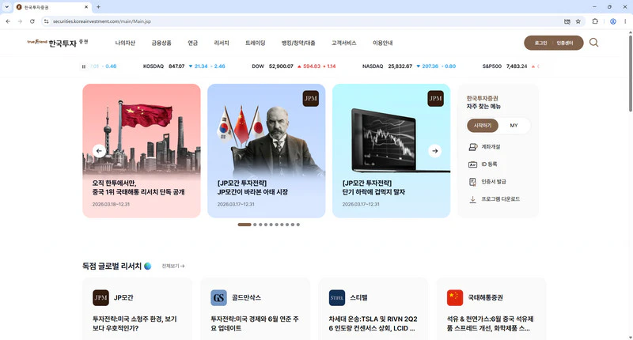
Task: Click the site information icon in address bar
Action: (47, 21)
